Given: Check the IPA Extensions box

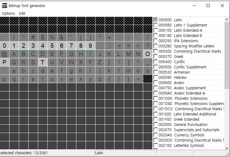Looking at the screenshot, I should coord(155,41).
